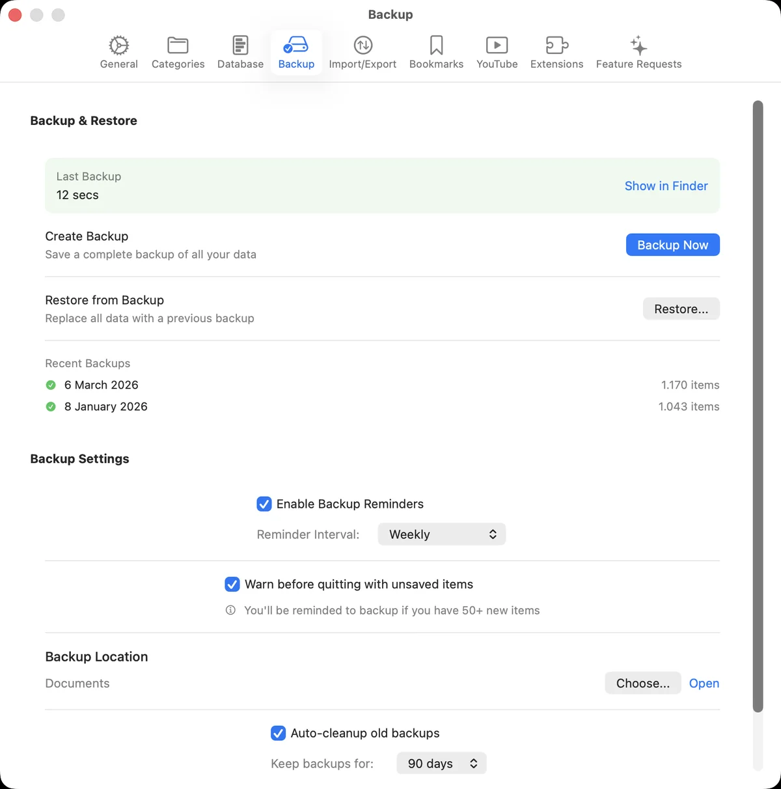Click Show in Finder link
Screen dimensions: 781x789
click(x=666, y=186)
